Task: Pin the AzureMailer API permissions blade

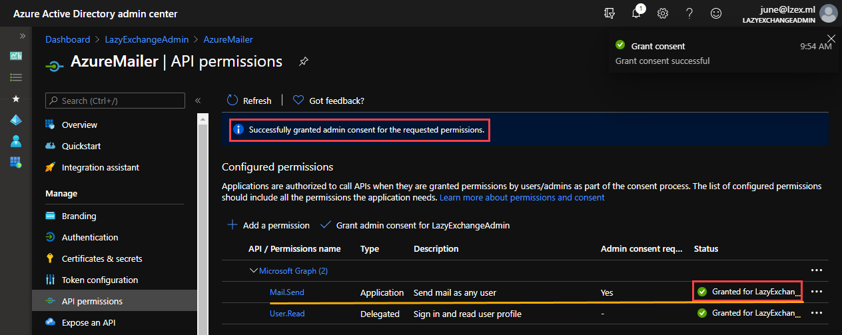Action: coord(303,62)
